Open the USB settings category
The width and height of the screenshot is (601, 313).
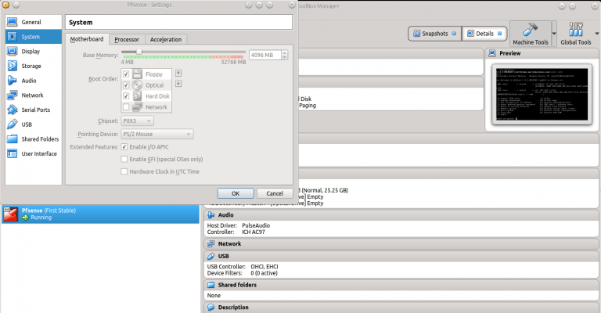tap(34, 124)
